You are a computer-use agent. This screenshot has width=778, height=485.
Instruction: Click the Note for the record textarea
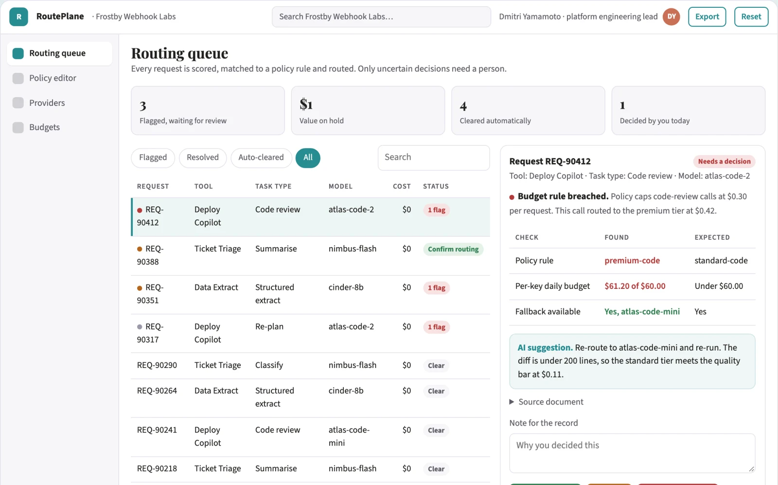(632, 453)
